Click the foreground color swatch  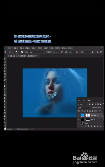tap(4, 127)
